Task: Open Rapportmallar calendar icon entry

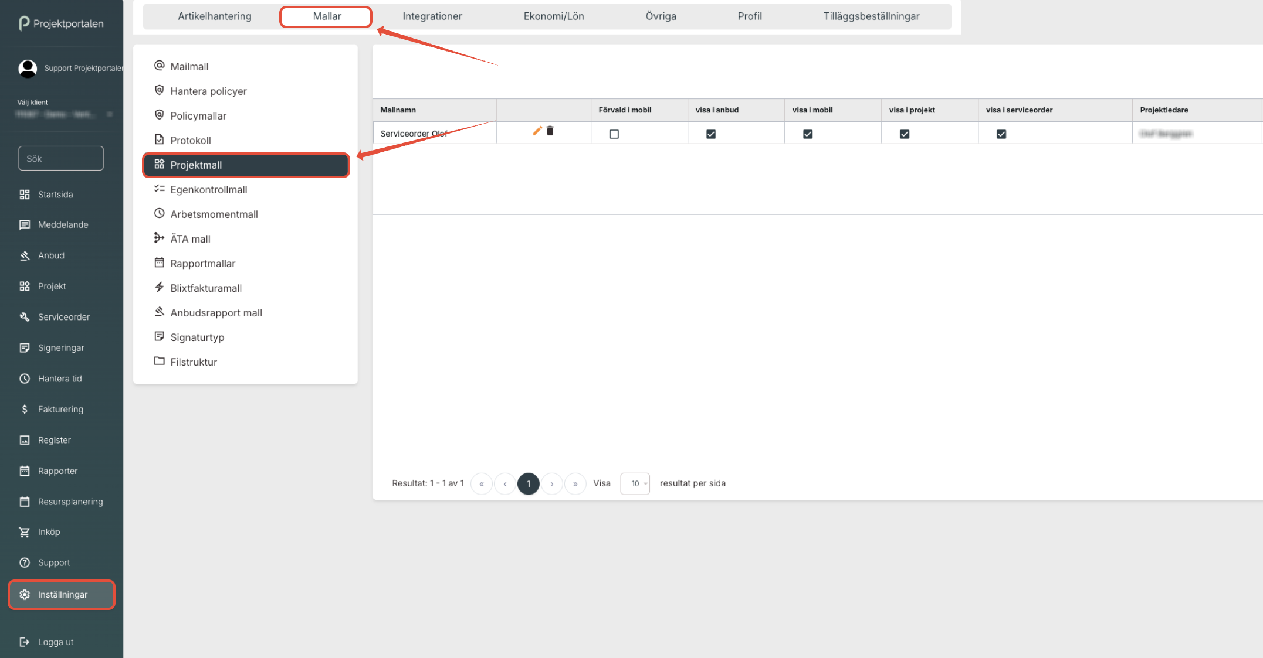Action: (x=202, y=263)
